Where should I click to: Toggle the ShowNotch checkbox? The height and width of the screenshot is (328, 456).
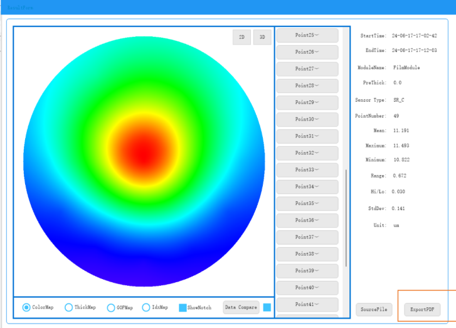(x=183, y=308)
